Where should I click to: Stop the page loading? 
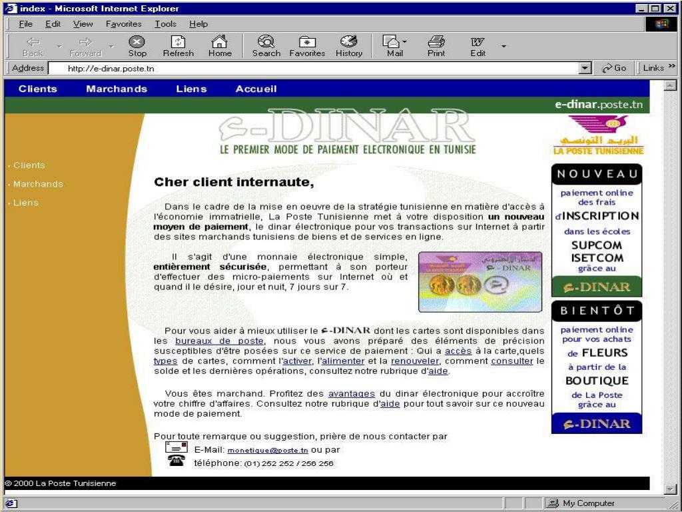(x=137, y=46)
